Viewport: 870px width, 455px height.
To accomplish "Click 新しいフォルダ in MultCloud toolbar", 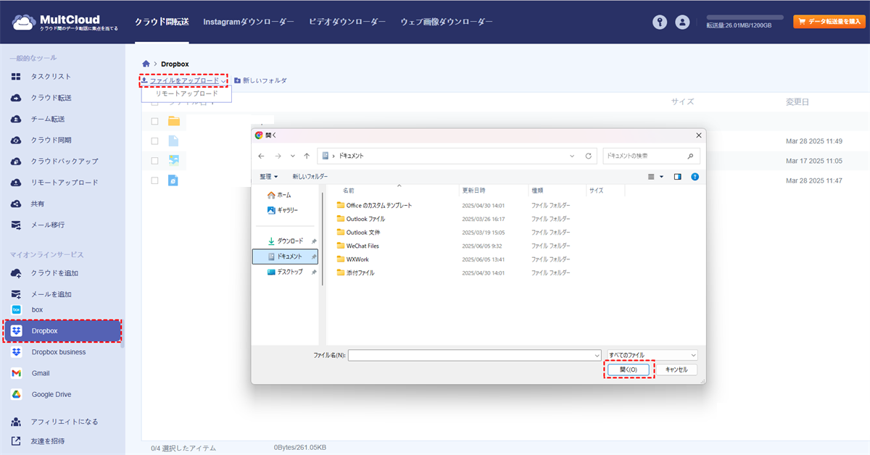I will pos(260,80).
